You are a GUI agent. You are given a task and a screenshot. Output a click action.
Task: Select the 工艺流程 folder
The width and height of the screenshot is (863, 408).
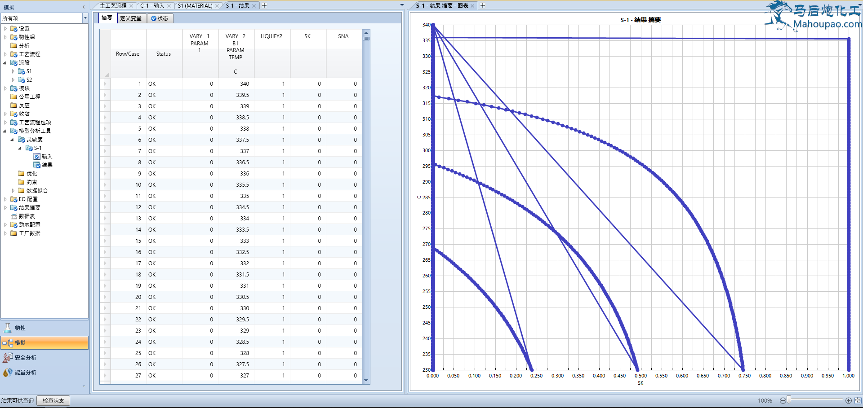pos(29,54)
